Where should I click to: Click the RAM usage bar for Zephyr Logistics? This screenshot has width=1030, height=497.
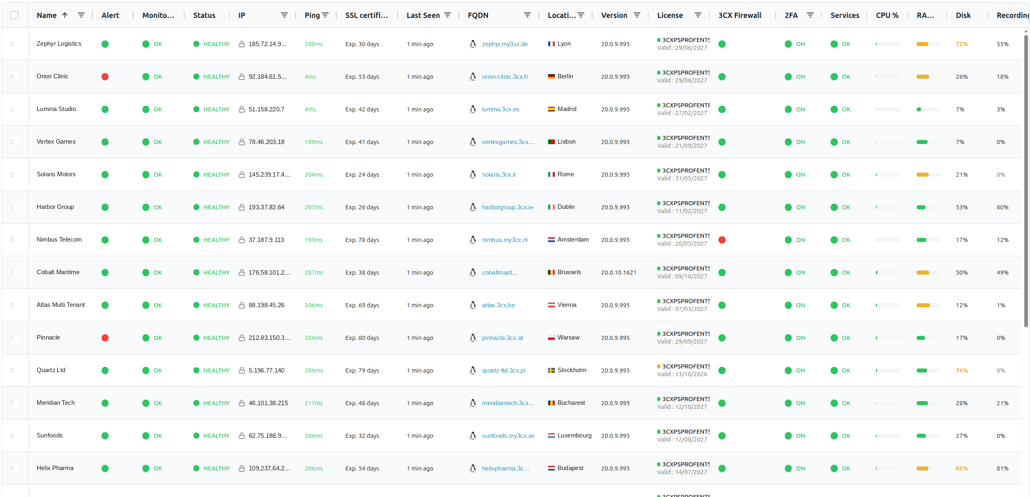928,44
